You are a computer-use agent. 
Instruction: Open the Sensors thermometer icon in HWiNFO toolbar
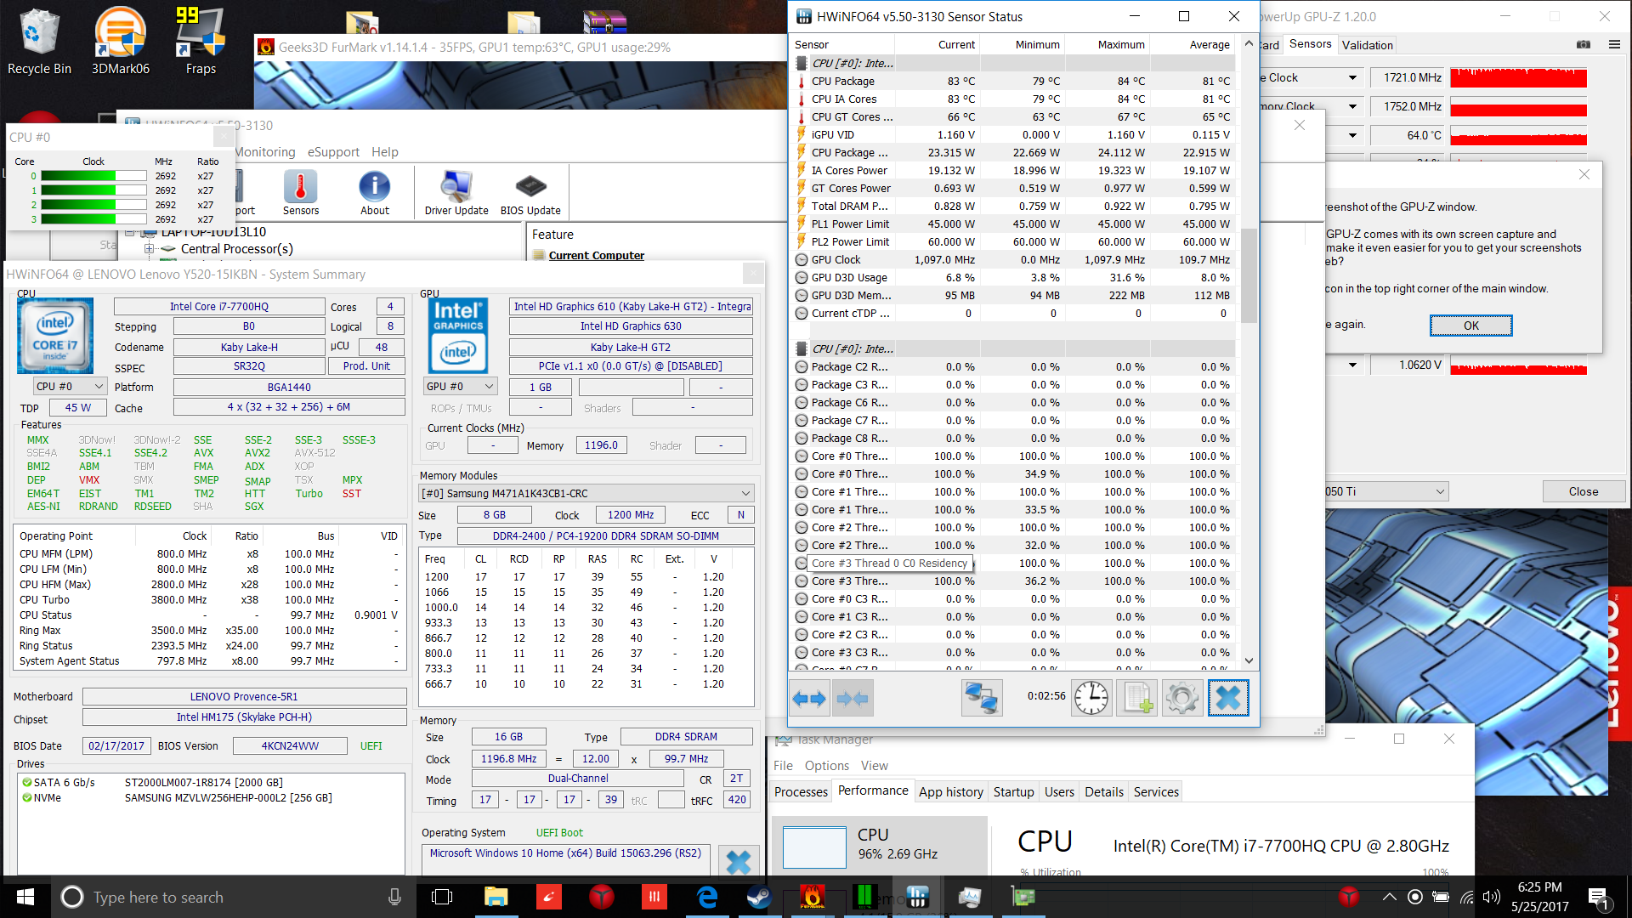301,193
